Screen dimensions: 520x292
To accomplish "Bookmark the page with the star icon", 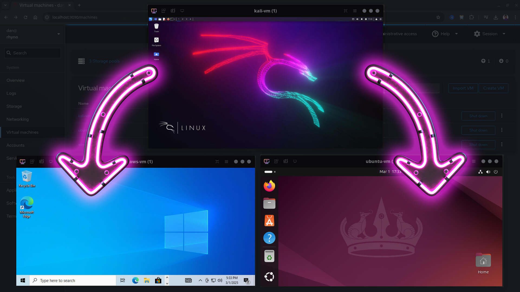I will tap(438, 17).
